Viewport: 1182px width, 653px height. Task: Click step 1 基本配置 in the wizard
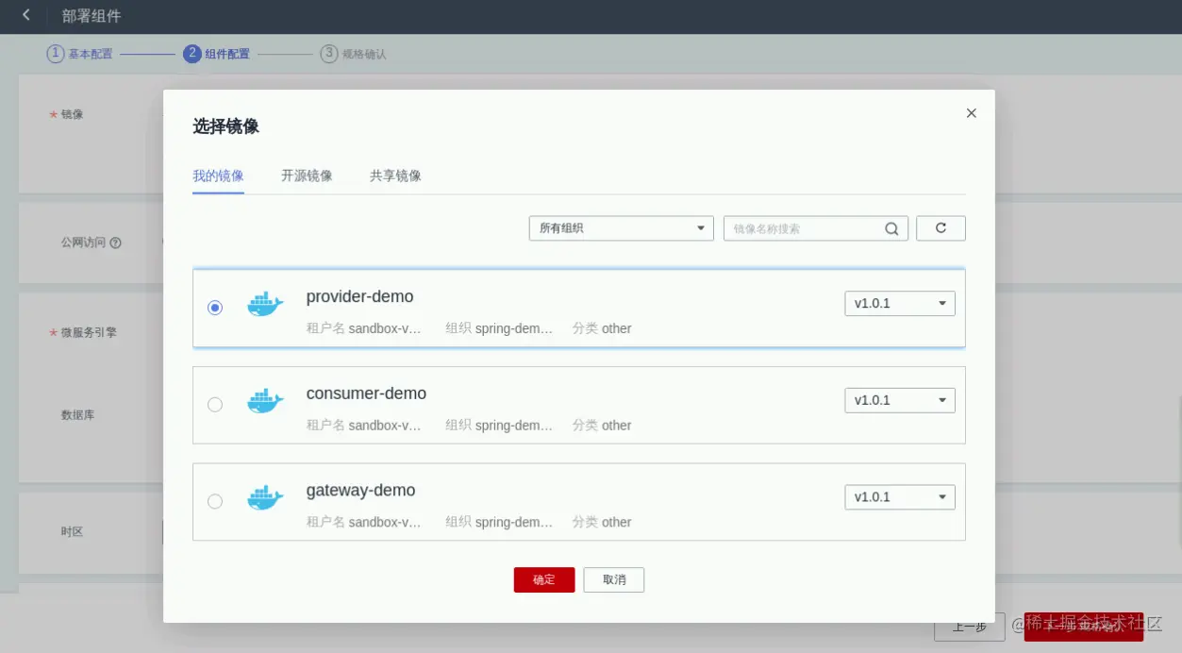tap(80, 54)
